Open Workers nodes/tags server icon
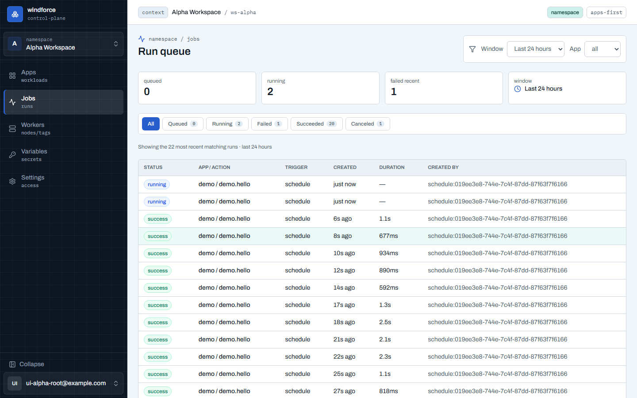The width and height of the screenshot is (637, 398). 12,129
